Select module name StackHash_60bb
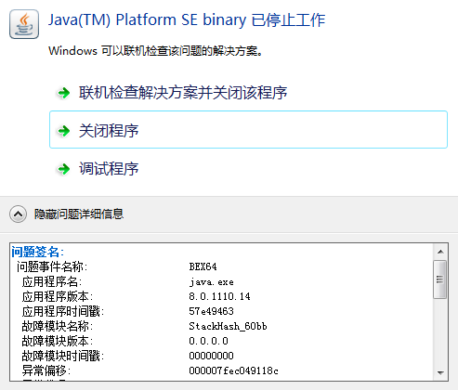This screenshot has height=390, width=458. pos(228,326)
